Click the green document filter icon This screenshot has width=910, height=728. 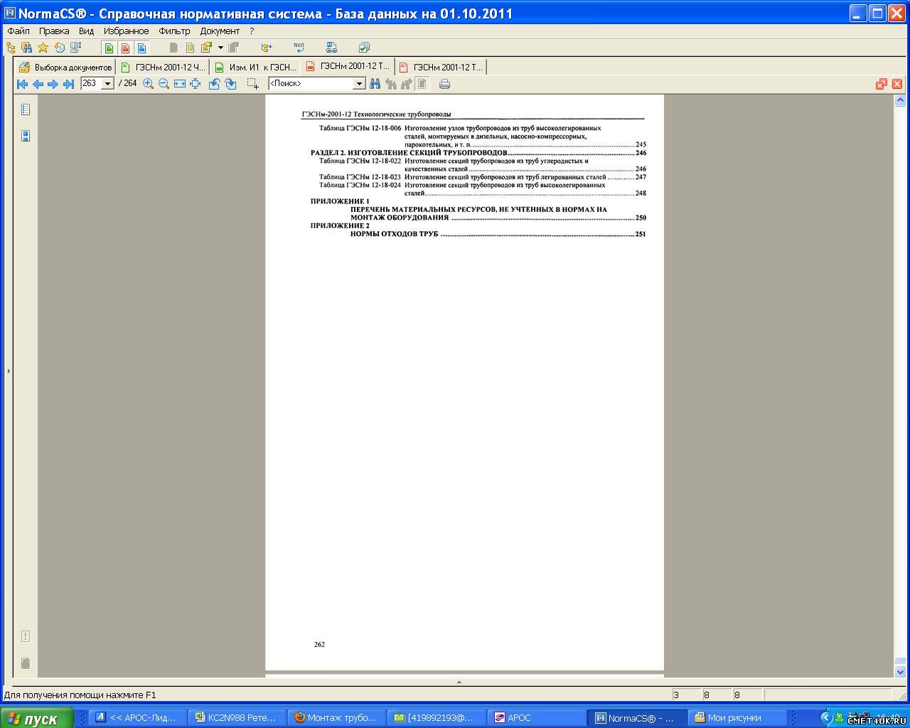tap(109, 48)
